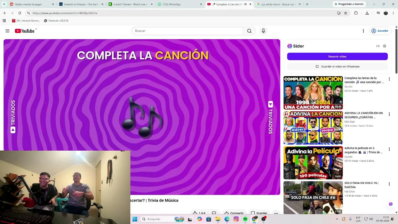
Task: Show hidden system tray icons chevron
Action: (x=337, y=219)
